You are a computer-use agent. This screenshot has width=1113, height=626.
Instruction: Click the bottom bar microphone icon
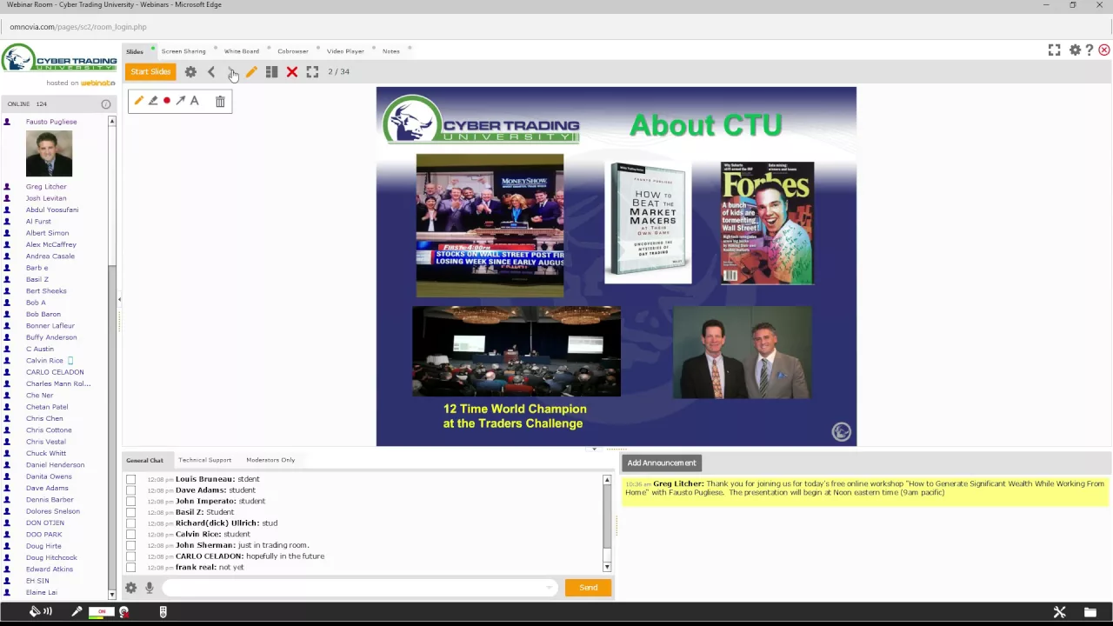pyautogui.click(x=77, y=612)
